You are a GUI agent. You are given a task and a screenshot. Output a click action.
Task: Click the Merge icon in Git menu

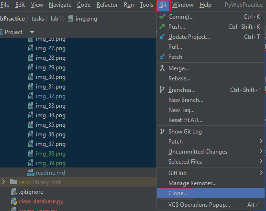(x=162, y=68)
